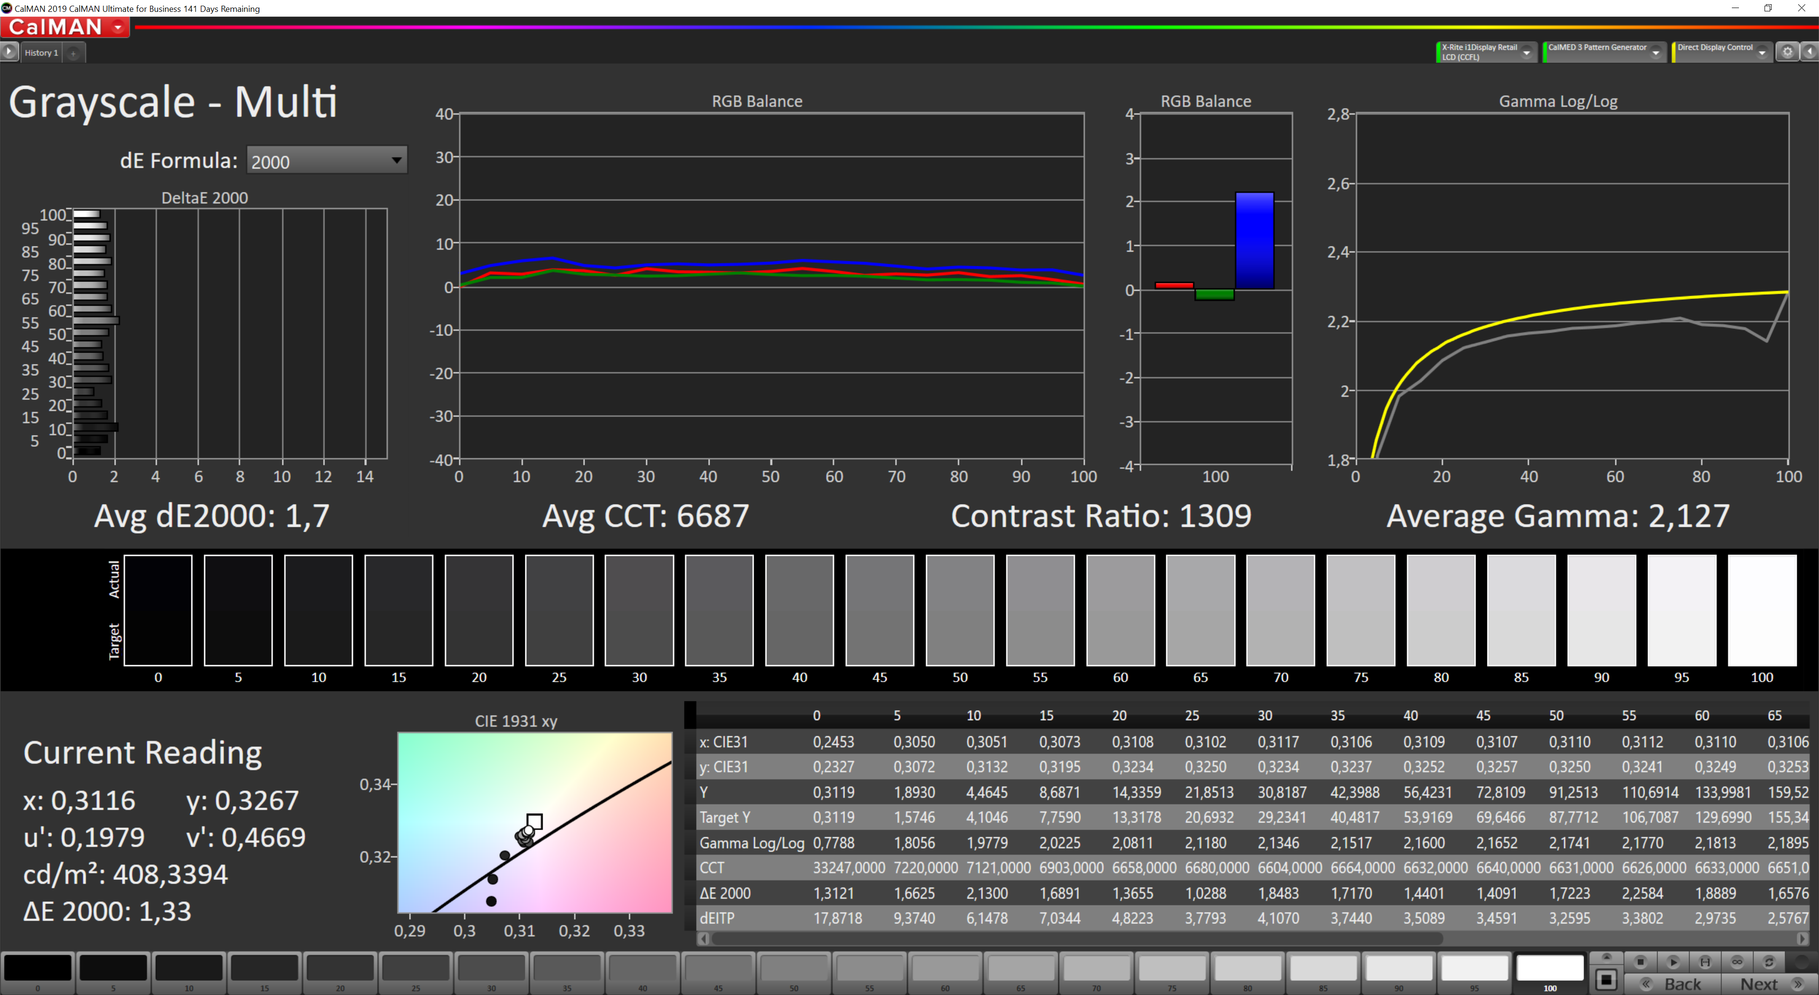Add a new history tab with plus
This screenshot has width=1819, height=995.
(x=73, y=54)
